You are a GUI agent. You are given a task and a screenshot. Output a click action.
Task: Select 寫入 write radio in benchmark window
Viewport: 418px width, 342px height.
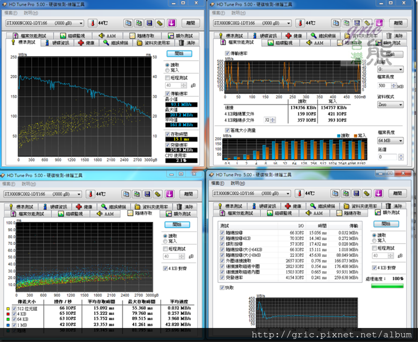tap(167, 70)
